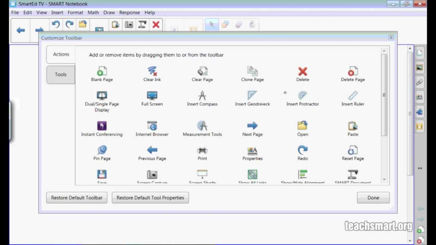Image resolution: width=436 pixels, height=245 pixels.
Task: Click the undo arrow in main toolbar
Action: (56, 24)
